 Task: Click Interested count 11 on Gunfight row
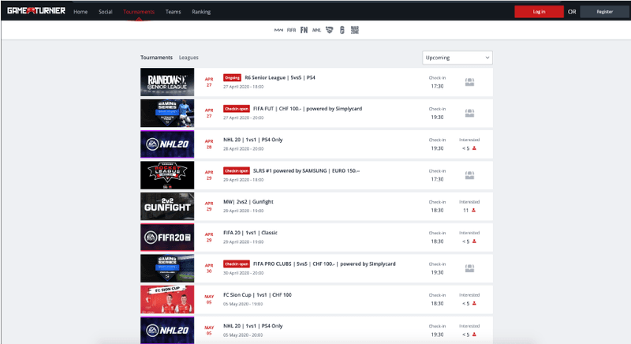[x=465, y=211]
